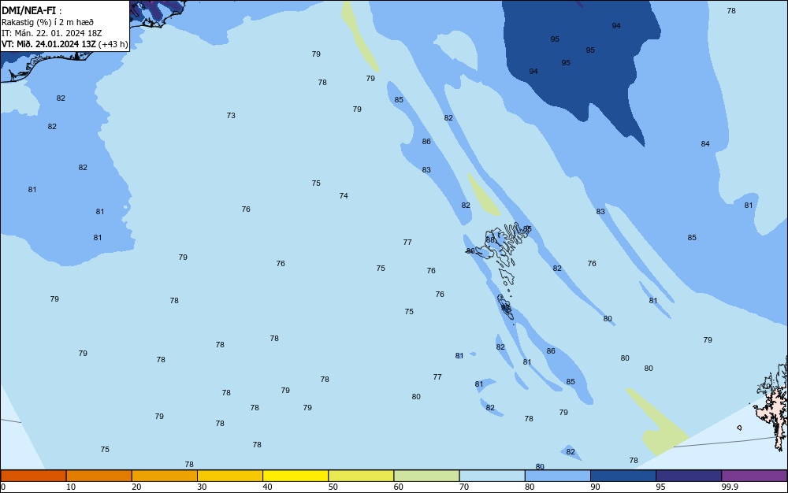
Task: Pick the 95–99.9 deep indigo legend swatch
Action: tap(689, 476)
